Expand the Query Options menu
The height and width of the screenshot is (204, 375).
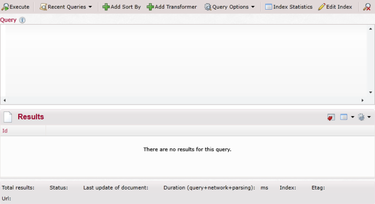pyautogui.click(x=229, y=7)
